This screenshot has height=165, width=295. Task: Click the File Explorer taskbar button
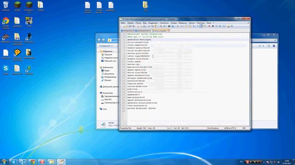(x=52, y=162)
